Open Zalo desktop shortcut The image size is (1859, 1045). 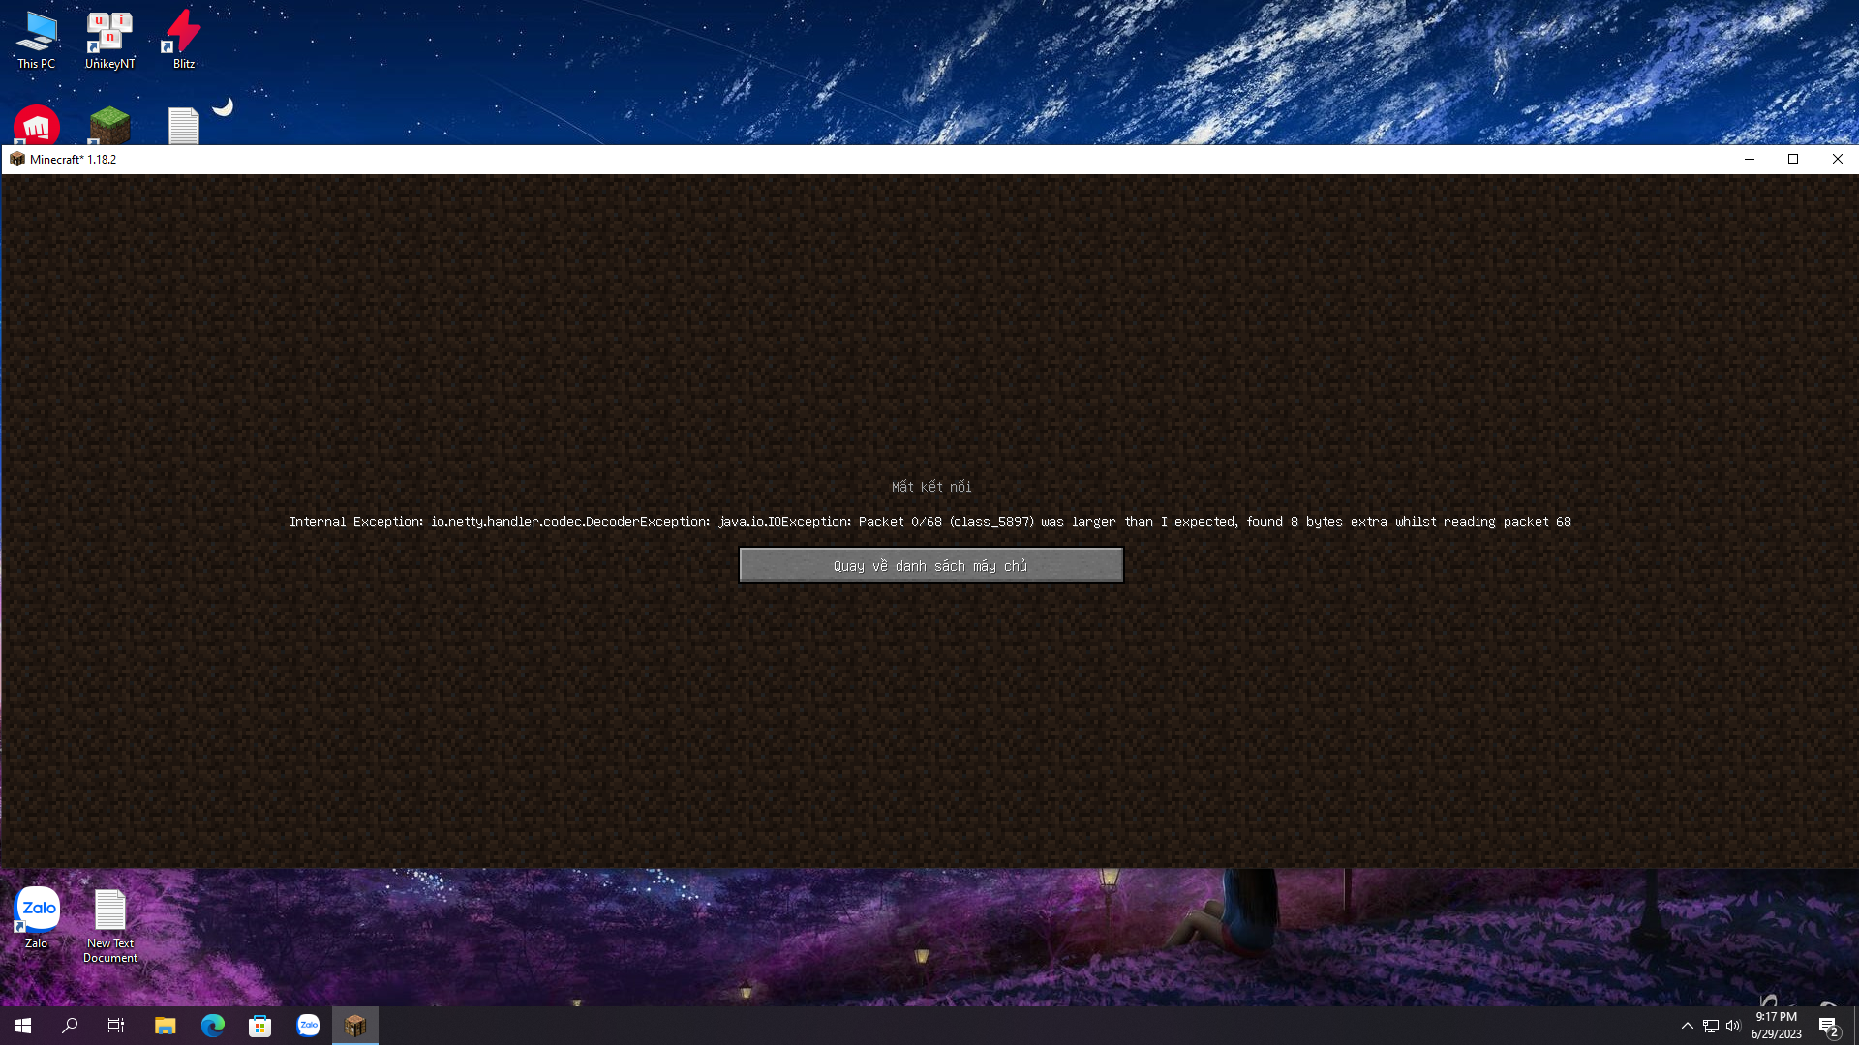pos(37,917)
